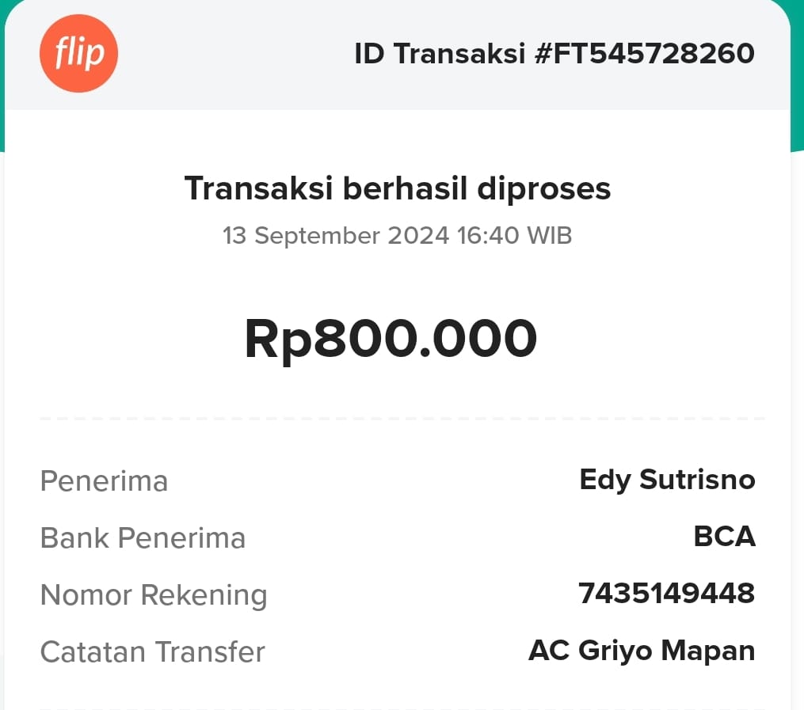Click the Transaksi berhasil diproses heading
The height and width of the screenshot is (710, 804).
click(x=398, y=188)
